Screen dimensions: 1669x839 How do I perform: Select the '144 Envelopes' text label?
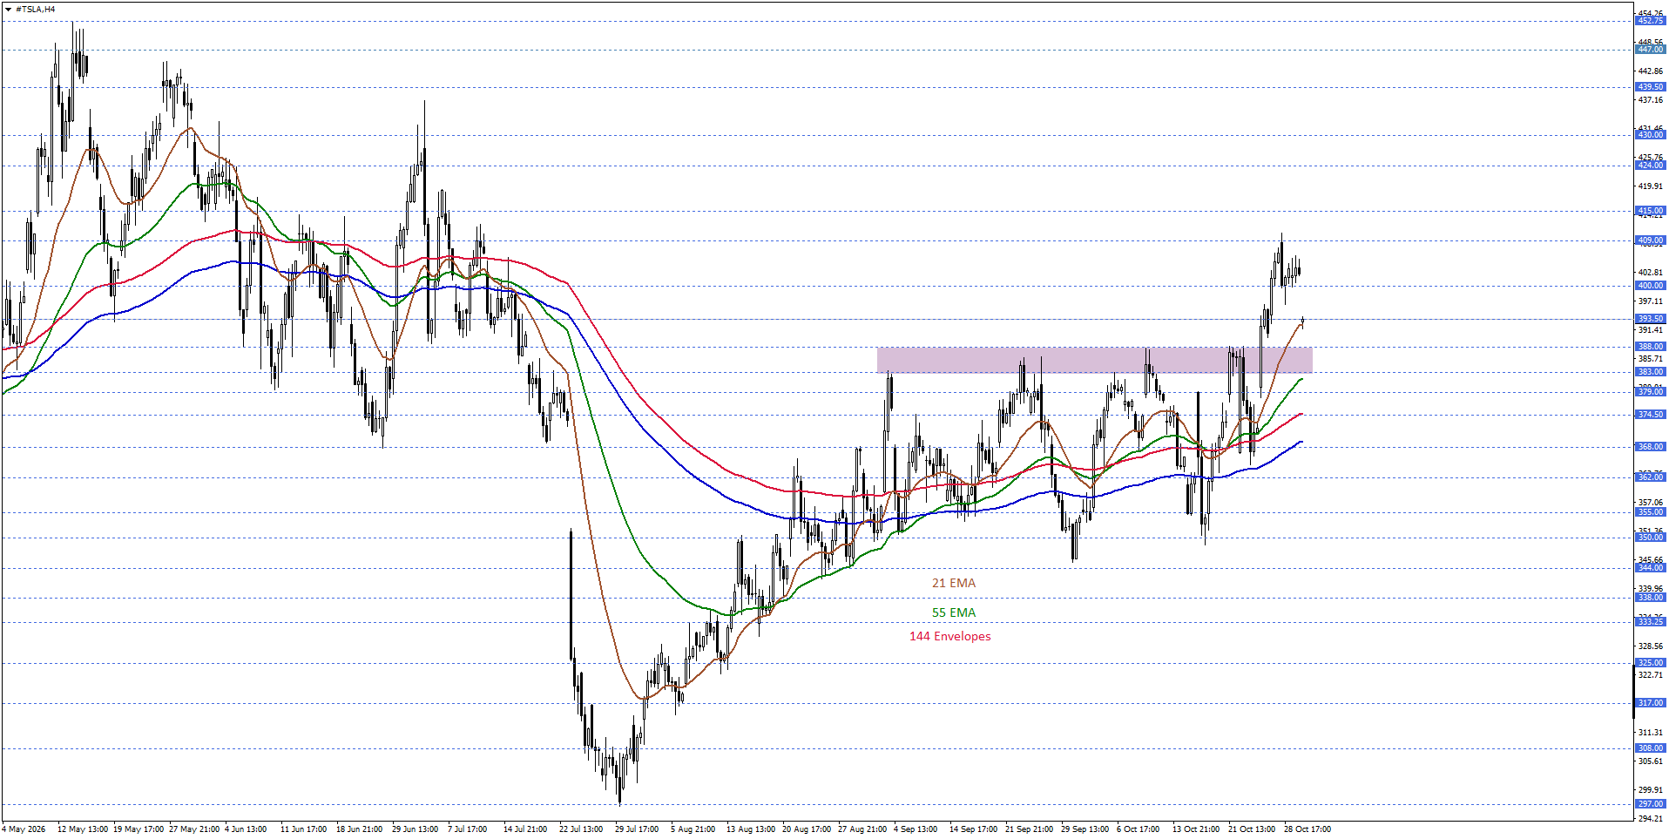point(949,636)
